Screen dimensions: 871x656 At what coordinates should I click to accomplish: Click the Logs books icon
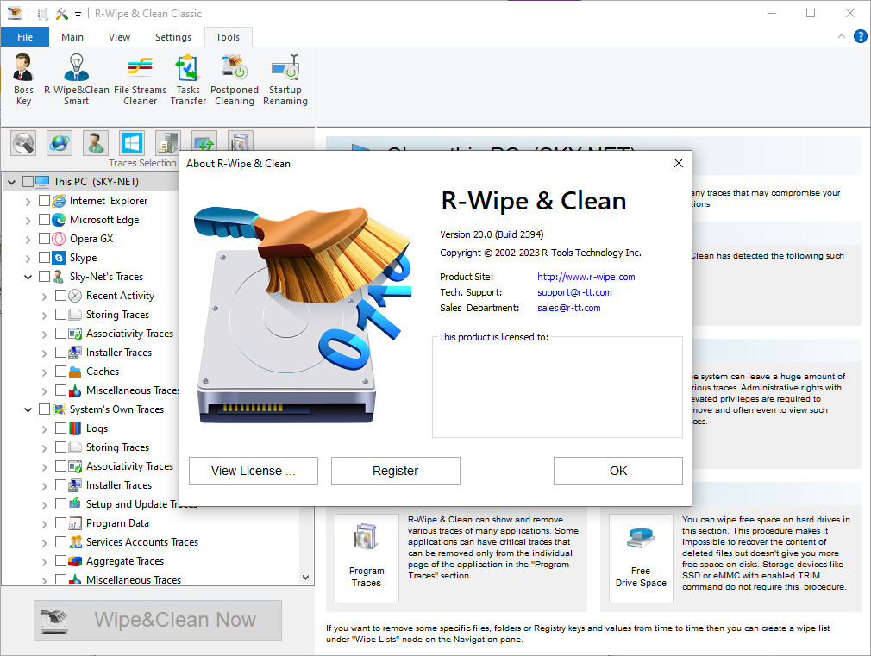point(76,428)
